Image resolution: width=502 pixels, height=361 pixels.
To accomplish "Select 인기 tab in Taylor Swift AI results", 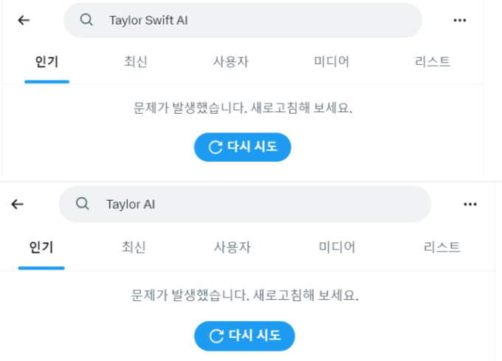I will click(47, 61).
